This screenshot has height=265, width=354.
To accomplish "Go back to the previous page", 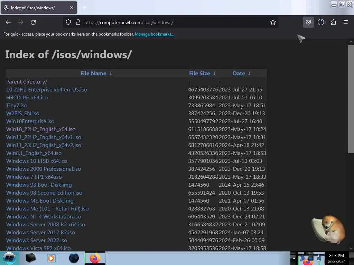I will [x=8, y=22].
